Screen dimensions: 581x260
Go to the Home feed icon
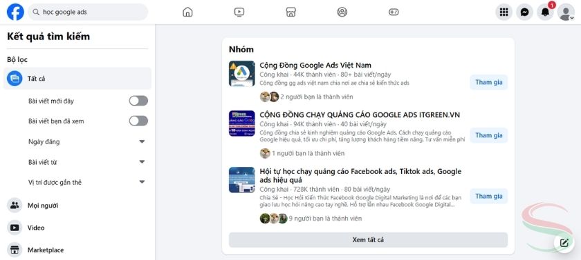(188, 12)
